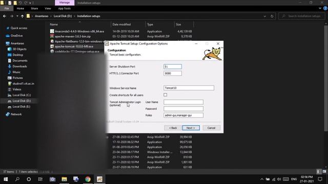Click Anantarao in the address breadcrumb
Image resolution: width=328 pixels, height=184 pixels.
tap(42, 16)
